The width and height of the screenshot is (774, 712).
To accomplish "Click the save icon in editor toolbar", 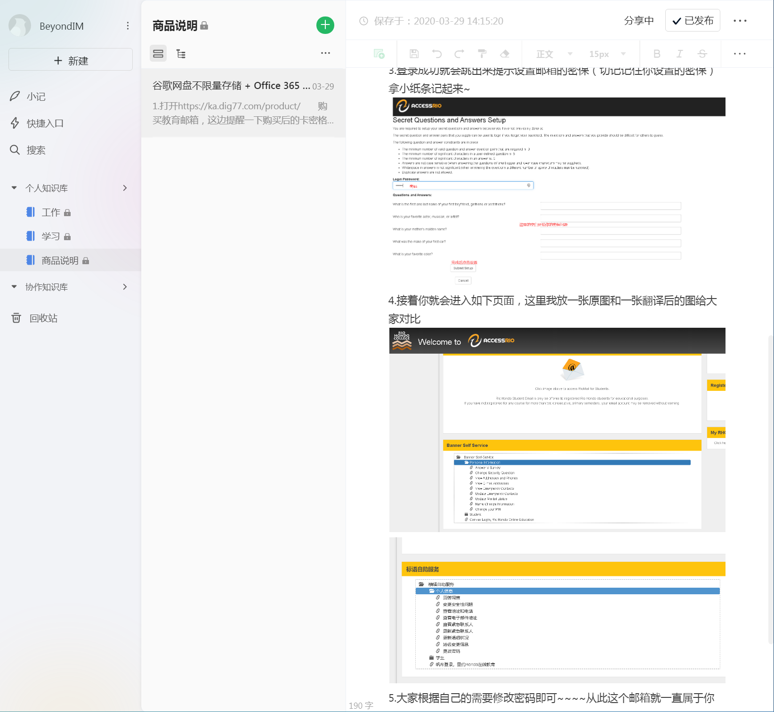I will coord(414,54).
